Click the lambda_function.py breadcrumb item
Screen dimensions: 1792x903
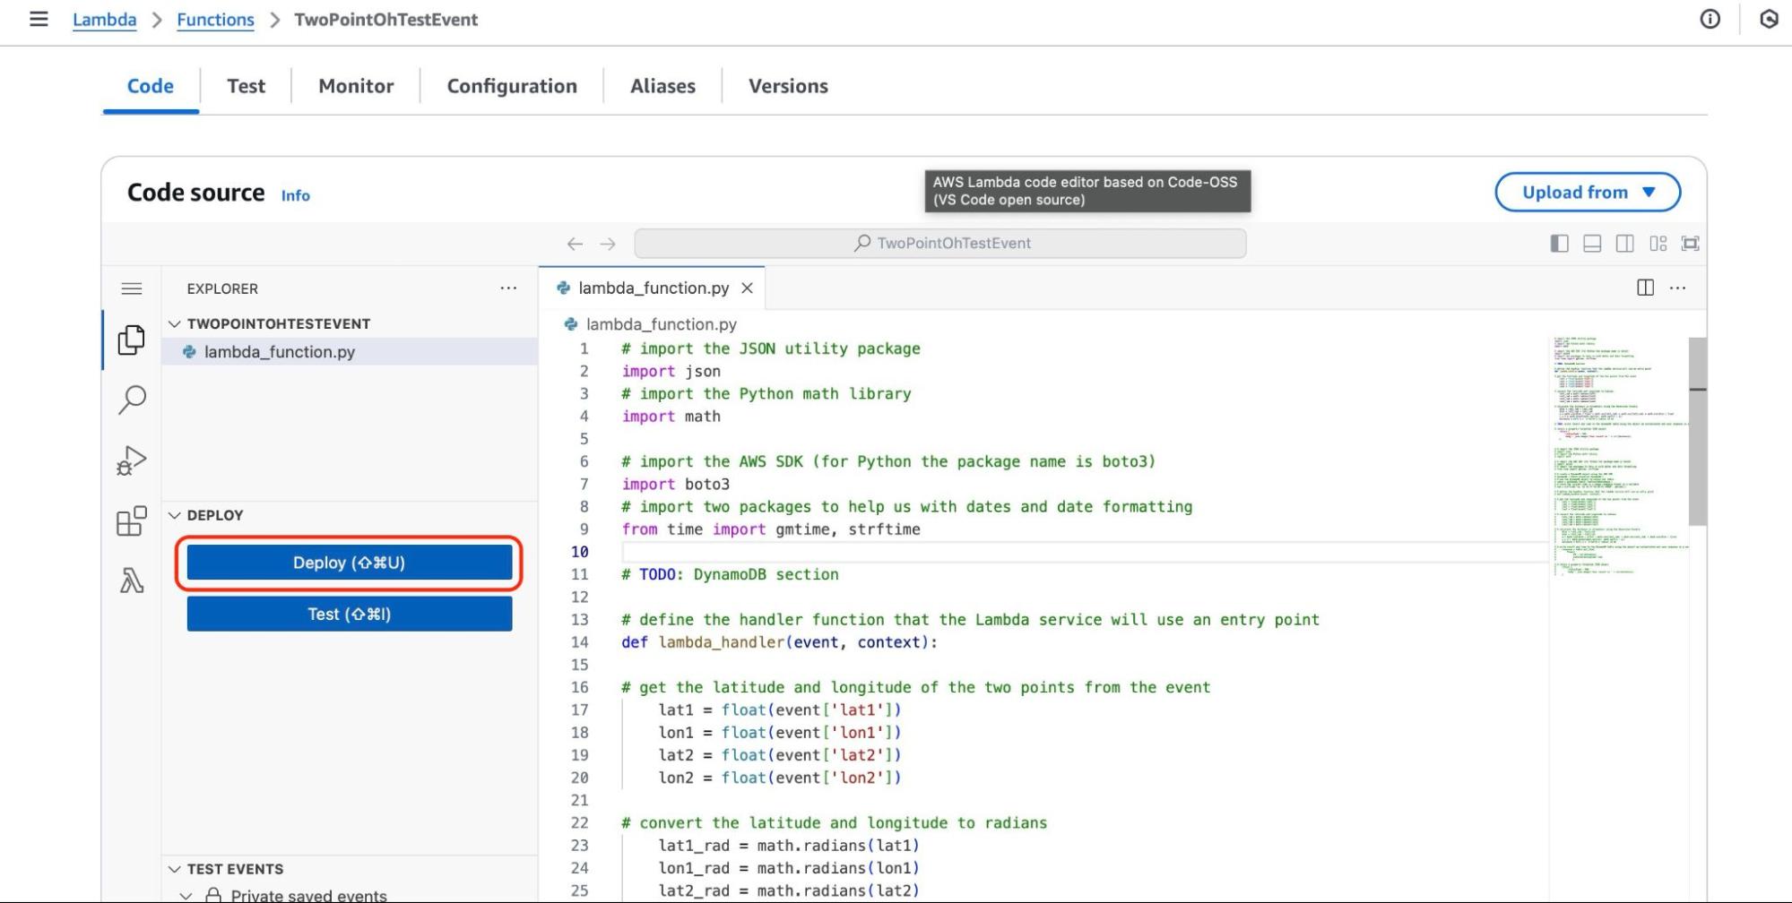[x=662, y=324]
